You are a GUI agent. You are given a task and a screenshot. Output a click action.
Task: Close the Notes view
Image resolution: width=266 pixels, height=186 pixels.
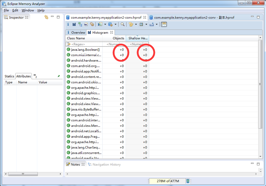pos(83,164)
